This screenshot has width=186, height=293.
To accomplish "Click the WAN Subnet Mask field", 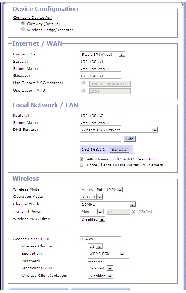I will [x=100, y=69].
